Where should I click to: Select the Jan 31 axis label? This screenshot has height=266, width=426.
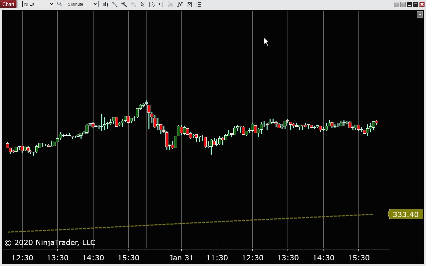coord(181,257)
